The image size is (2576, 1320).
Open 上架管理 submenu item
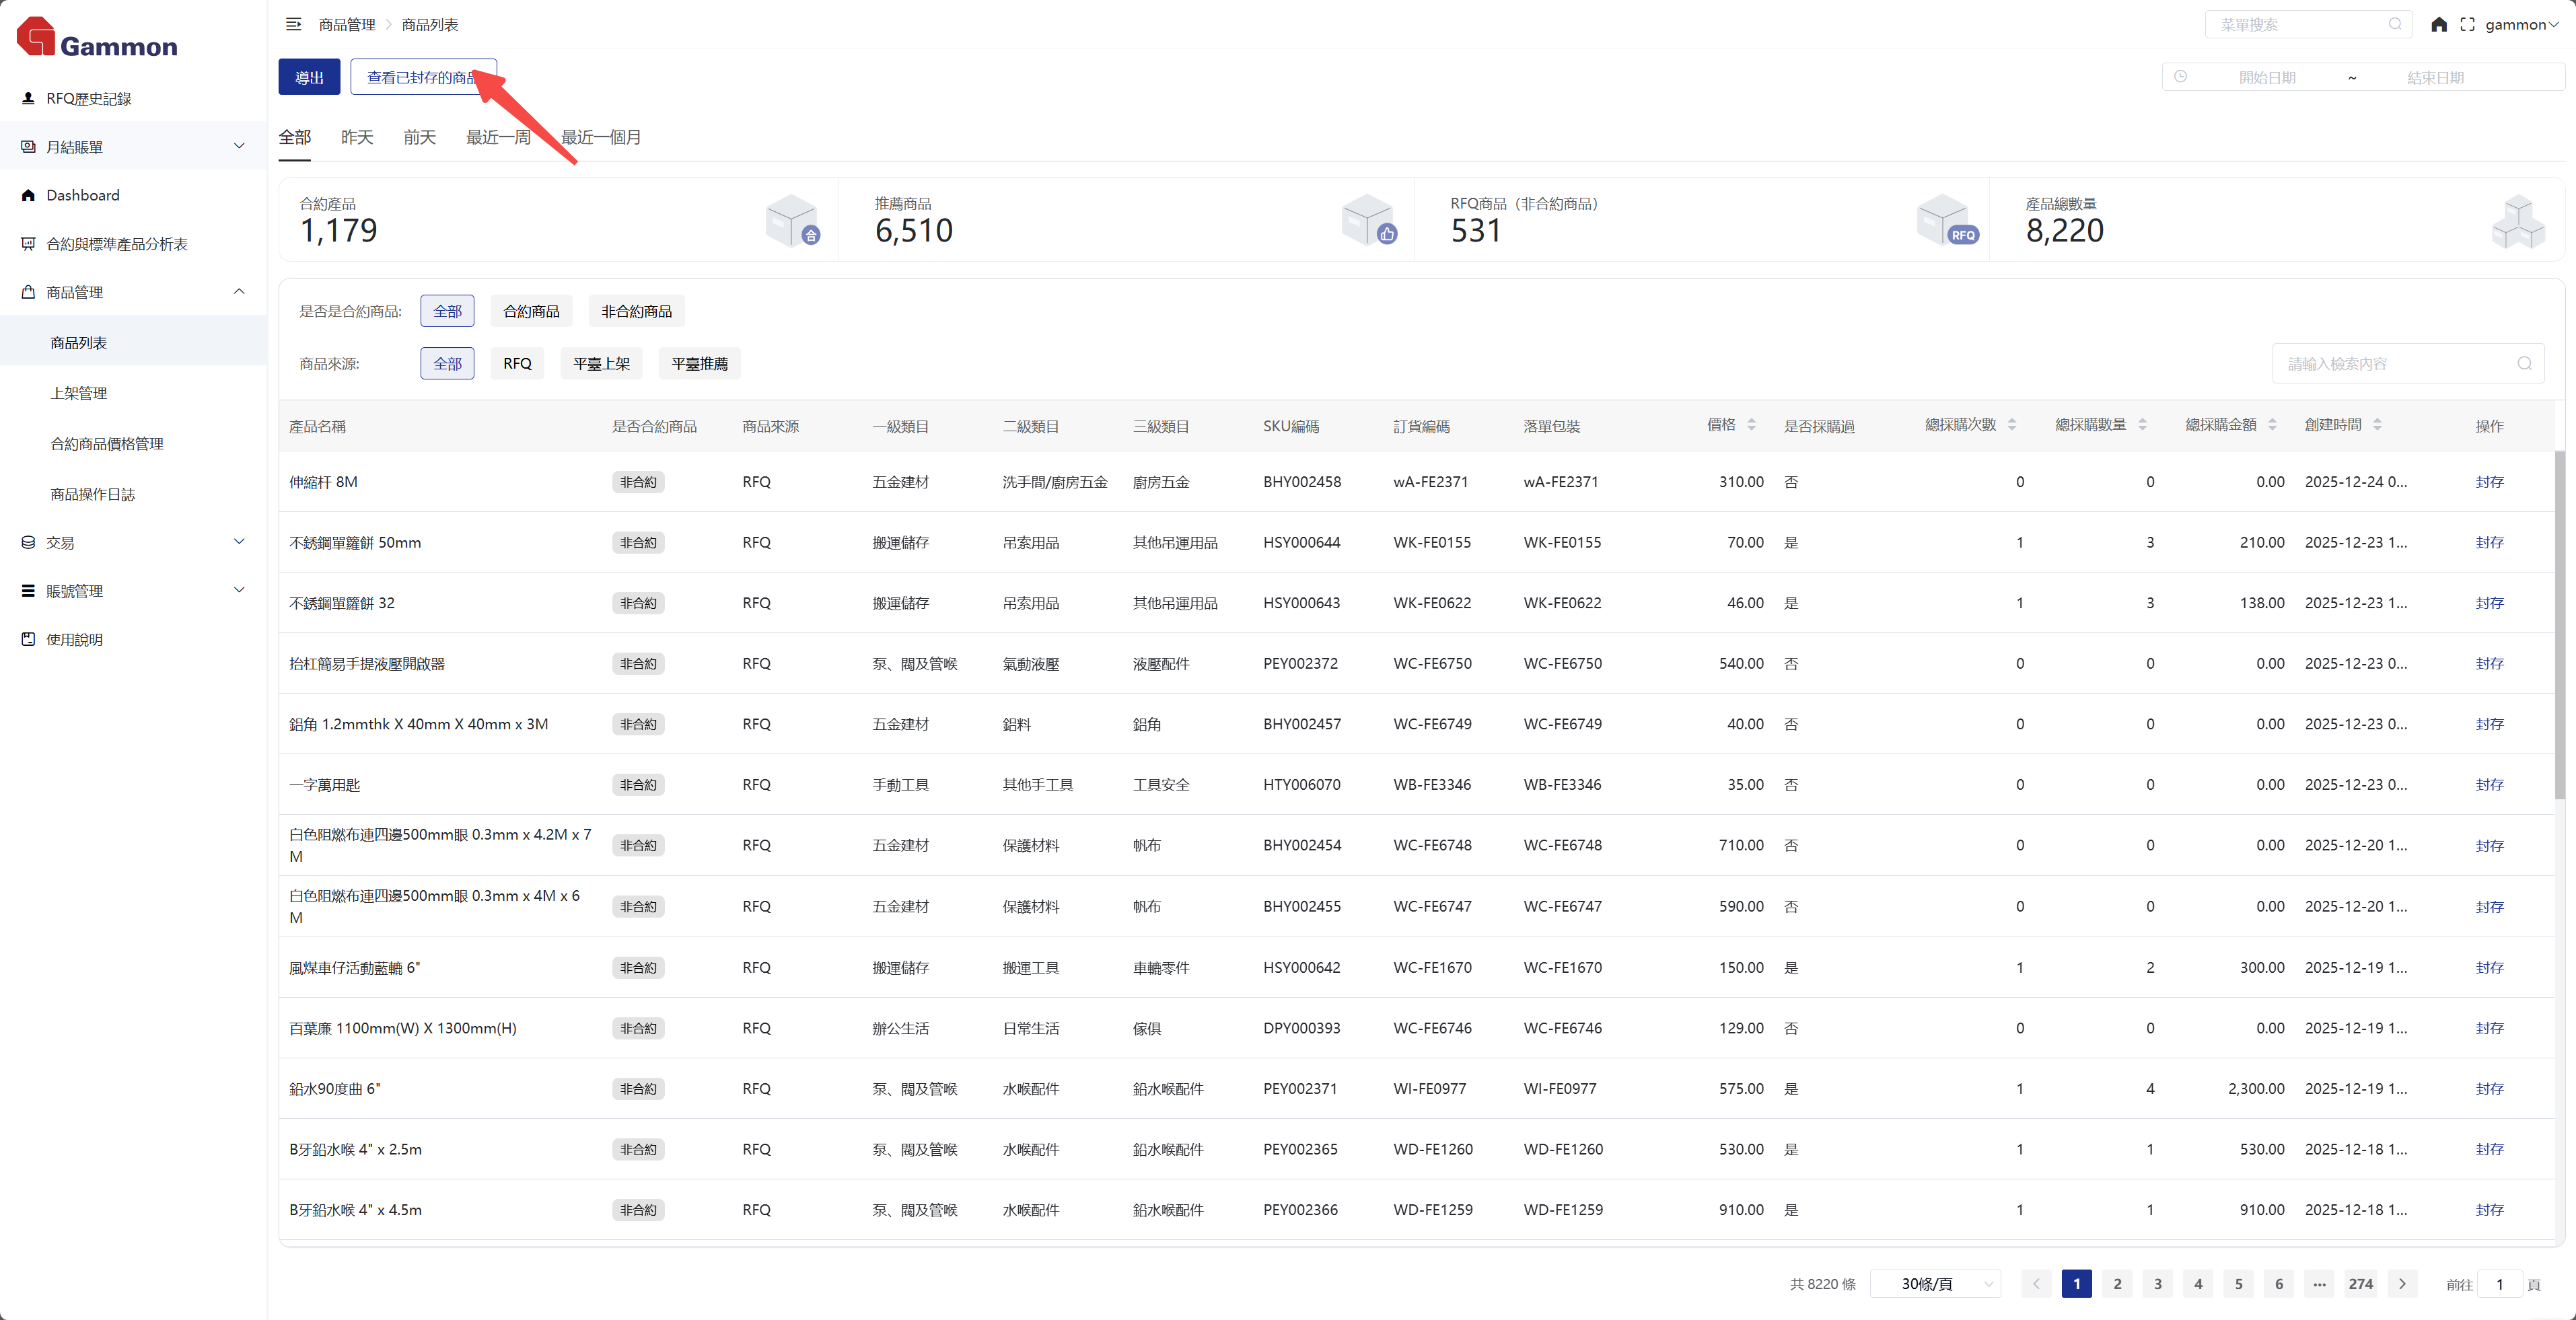tap(79, 393)
